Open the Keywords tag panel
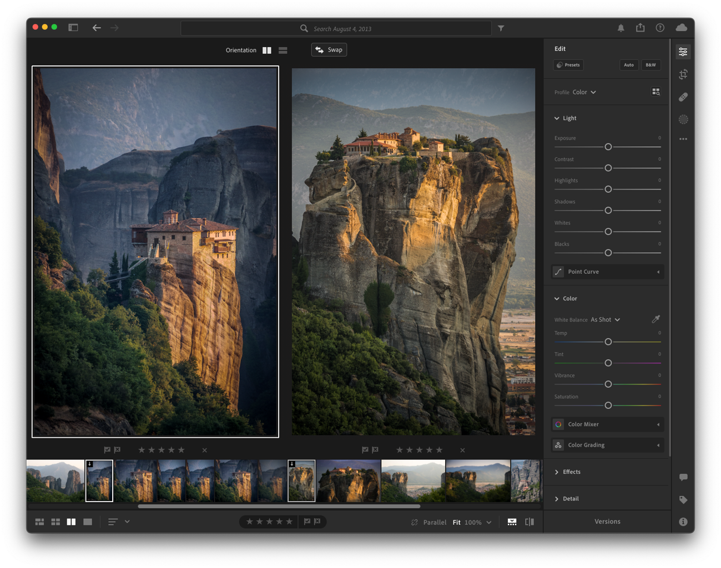Image resolution: width=721 pixels, height=568 pixels. [683, 500]
